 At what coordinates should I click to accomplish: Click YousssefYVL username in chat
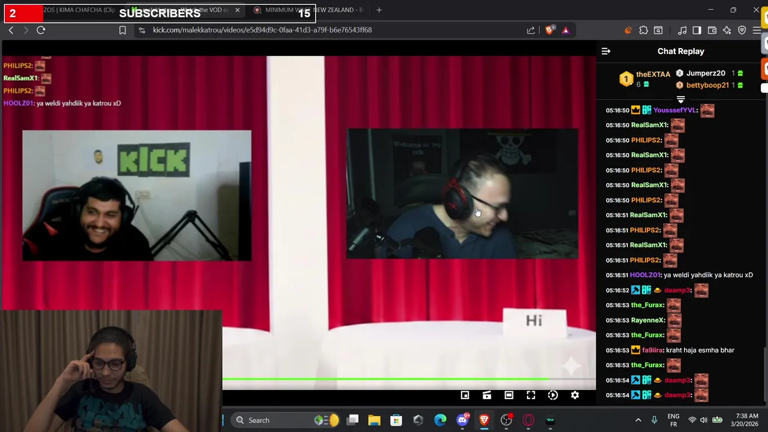674,110
